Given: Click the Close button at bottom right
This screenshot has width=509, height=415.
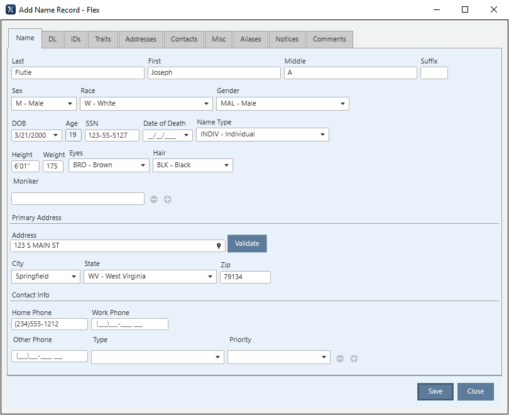Looking at the screenshot, I should point(475,391).
